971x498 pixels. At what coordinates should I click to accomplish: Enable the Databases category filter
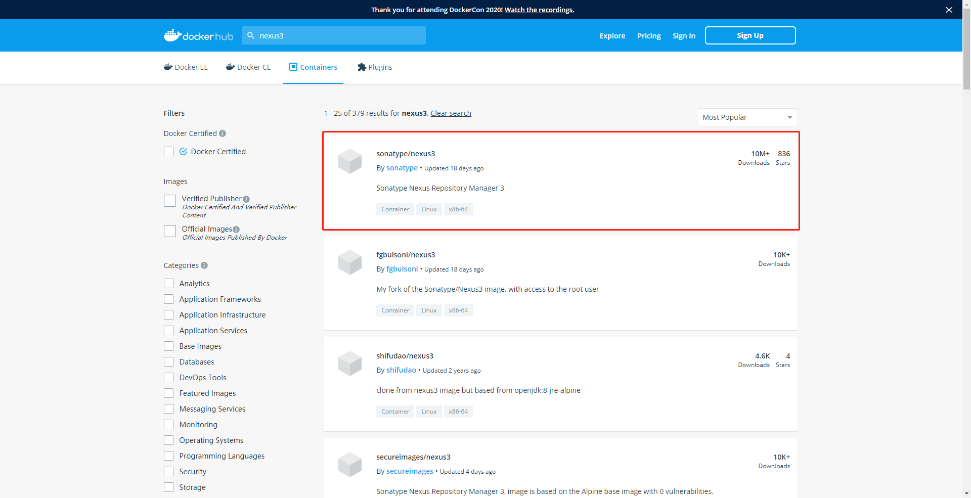click(169, 362)
